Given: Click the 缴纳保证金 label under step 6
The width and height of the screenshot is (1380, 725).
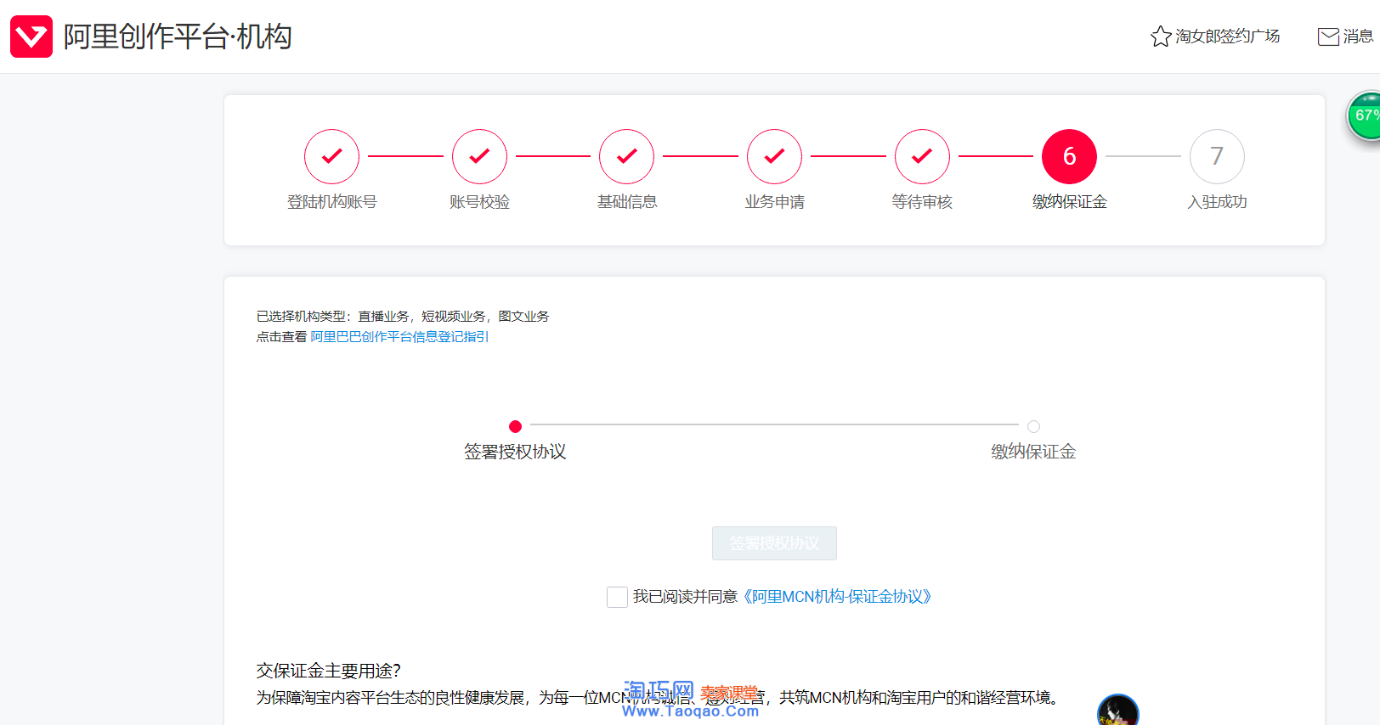Looking at the screenshot, I should 1069,202.
